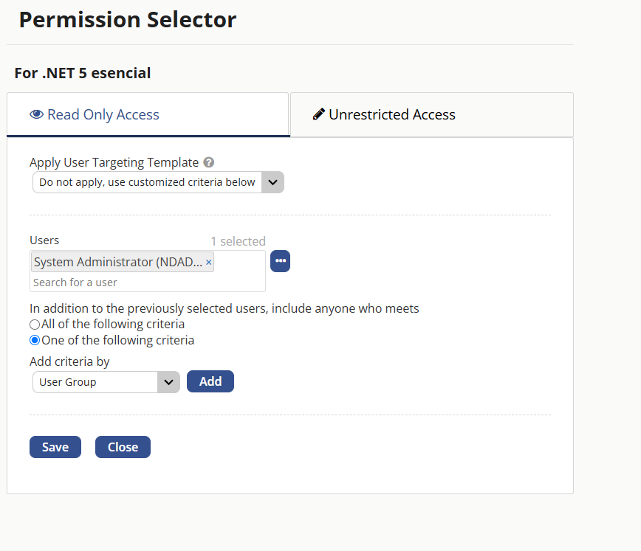The image size is (641, 551).
Task: Select the One of the following criteria radio
Action: pyautogui.click(x=35, y=340)
